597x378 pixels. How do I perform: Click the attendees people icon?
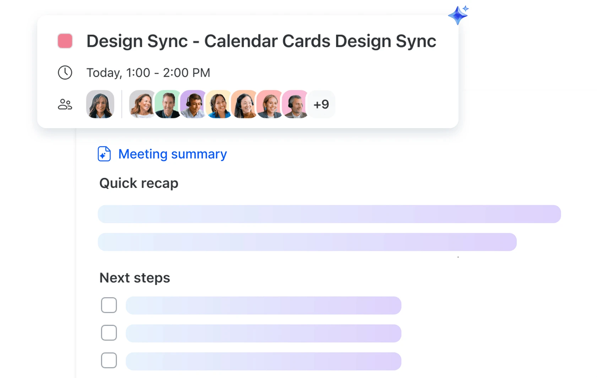(x=65, y=104)
